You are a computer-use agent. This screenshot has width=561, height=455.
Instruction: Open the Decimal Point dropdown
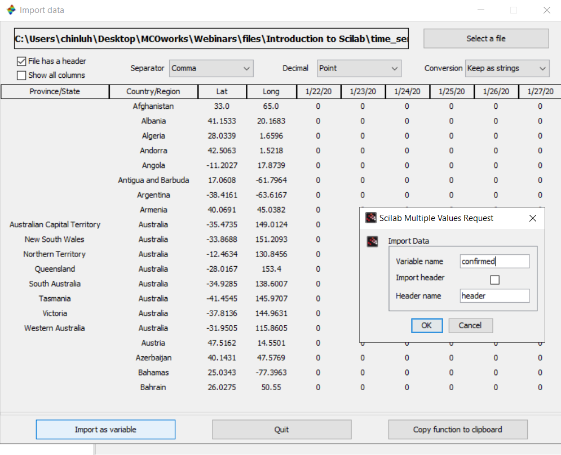pyautogui.click(x=359, y=68)
